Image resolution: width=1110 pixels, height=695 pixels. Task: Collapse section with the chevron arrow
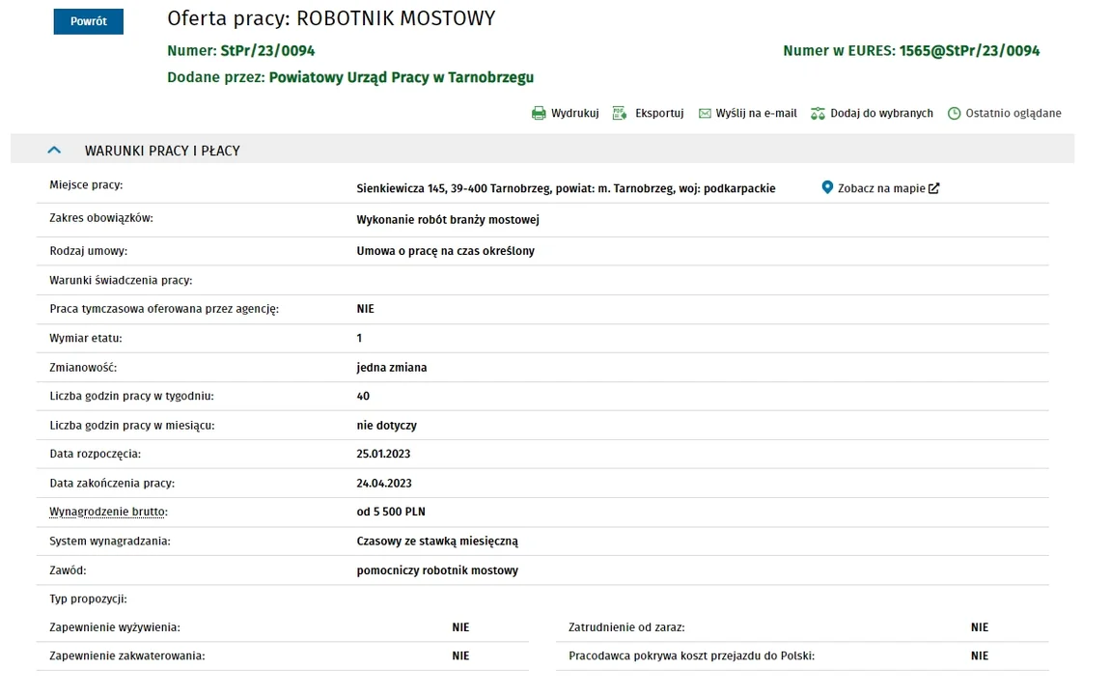tap(54, 150)
